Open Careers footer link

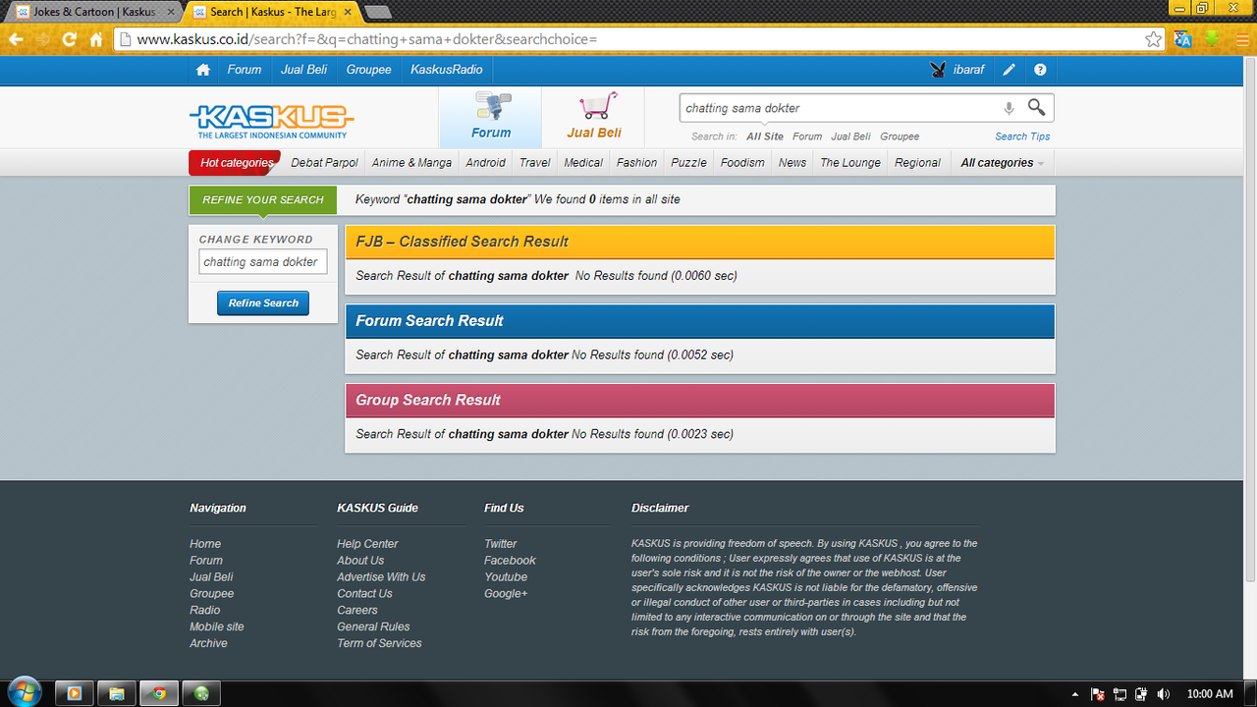point(357,610)
